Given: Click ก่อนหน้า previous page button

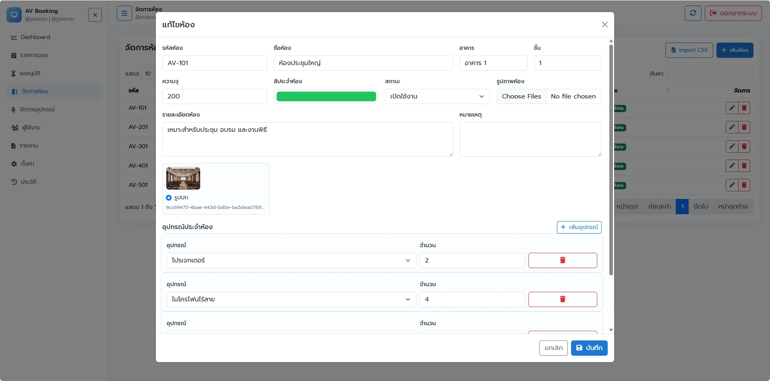Looking at the screenshot, I should (x=660, y=207).
